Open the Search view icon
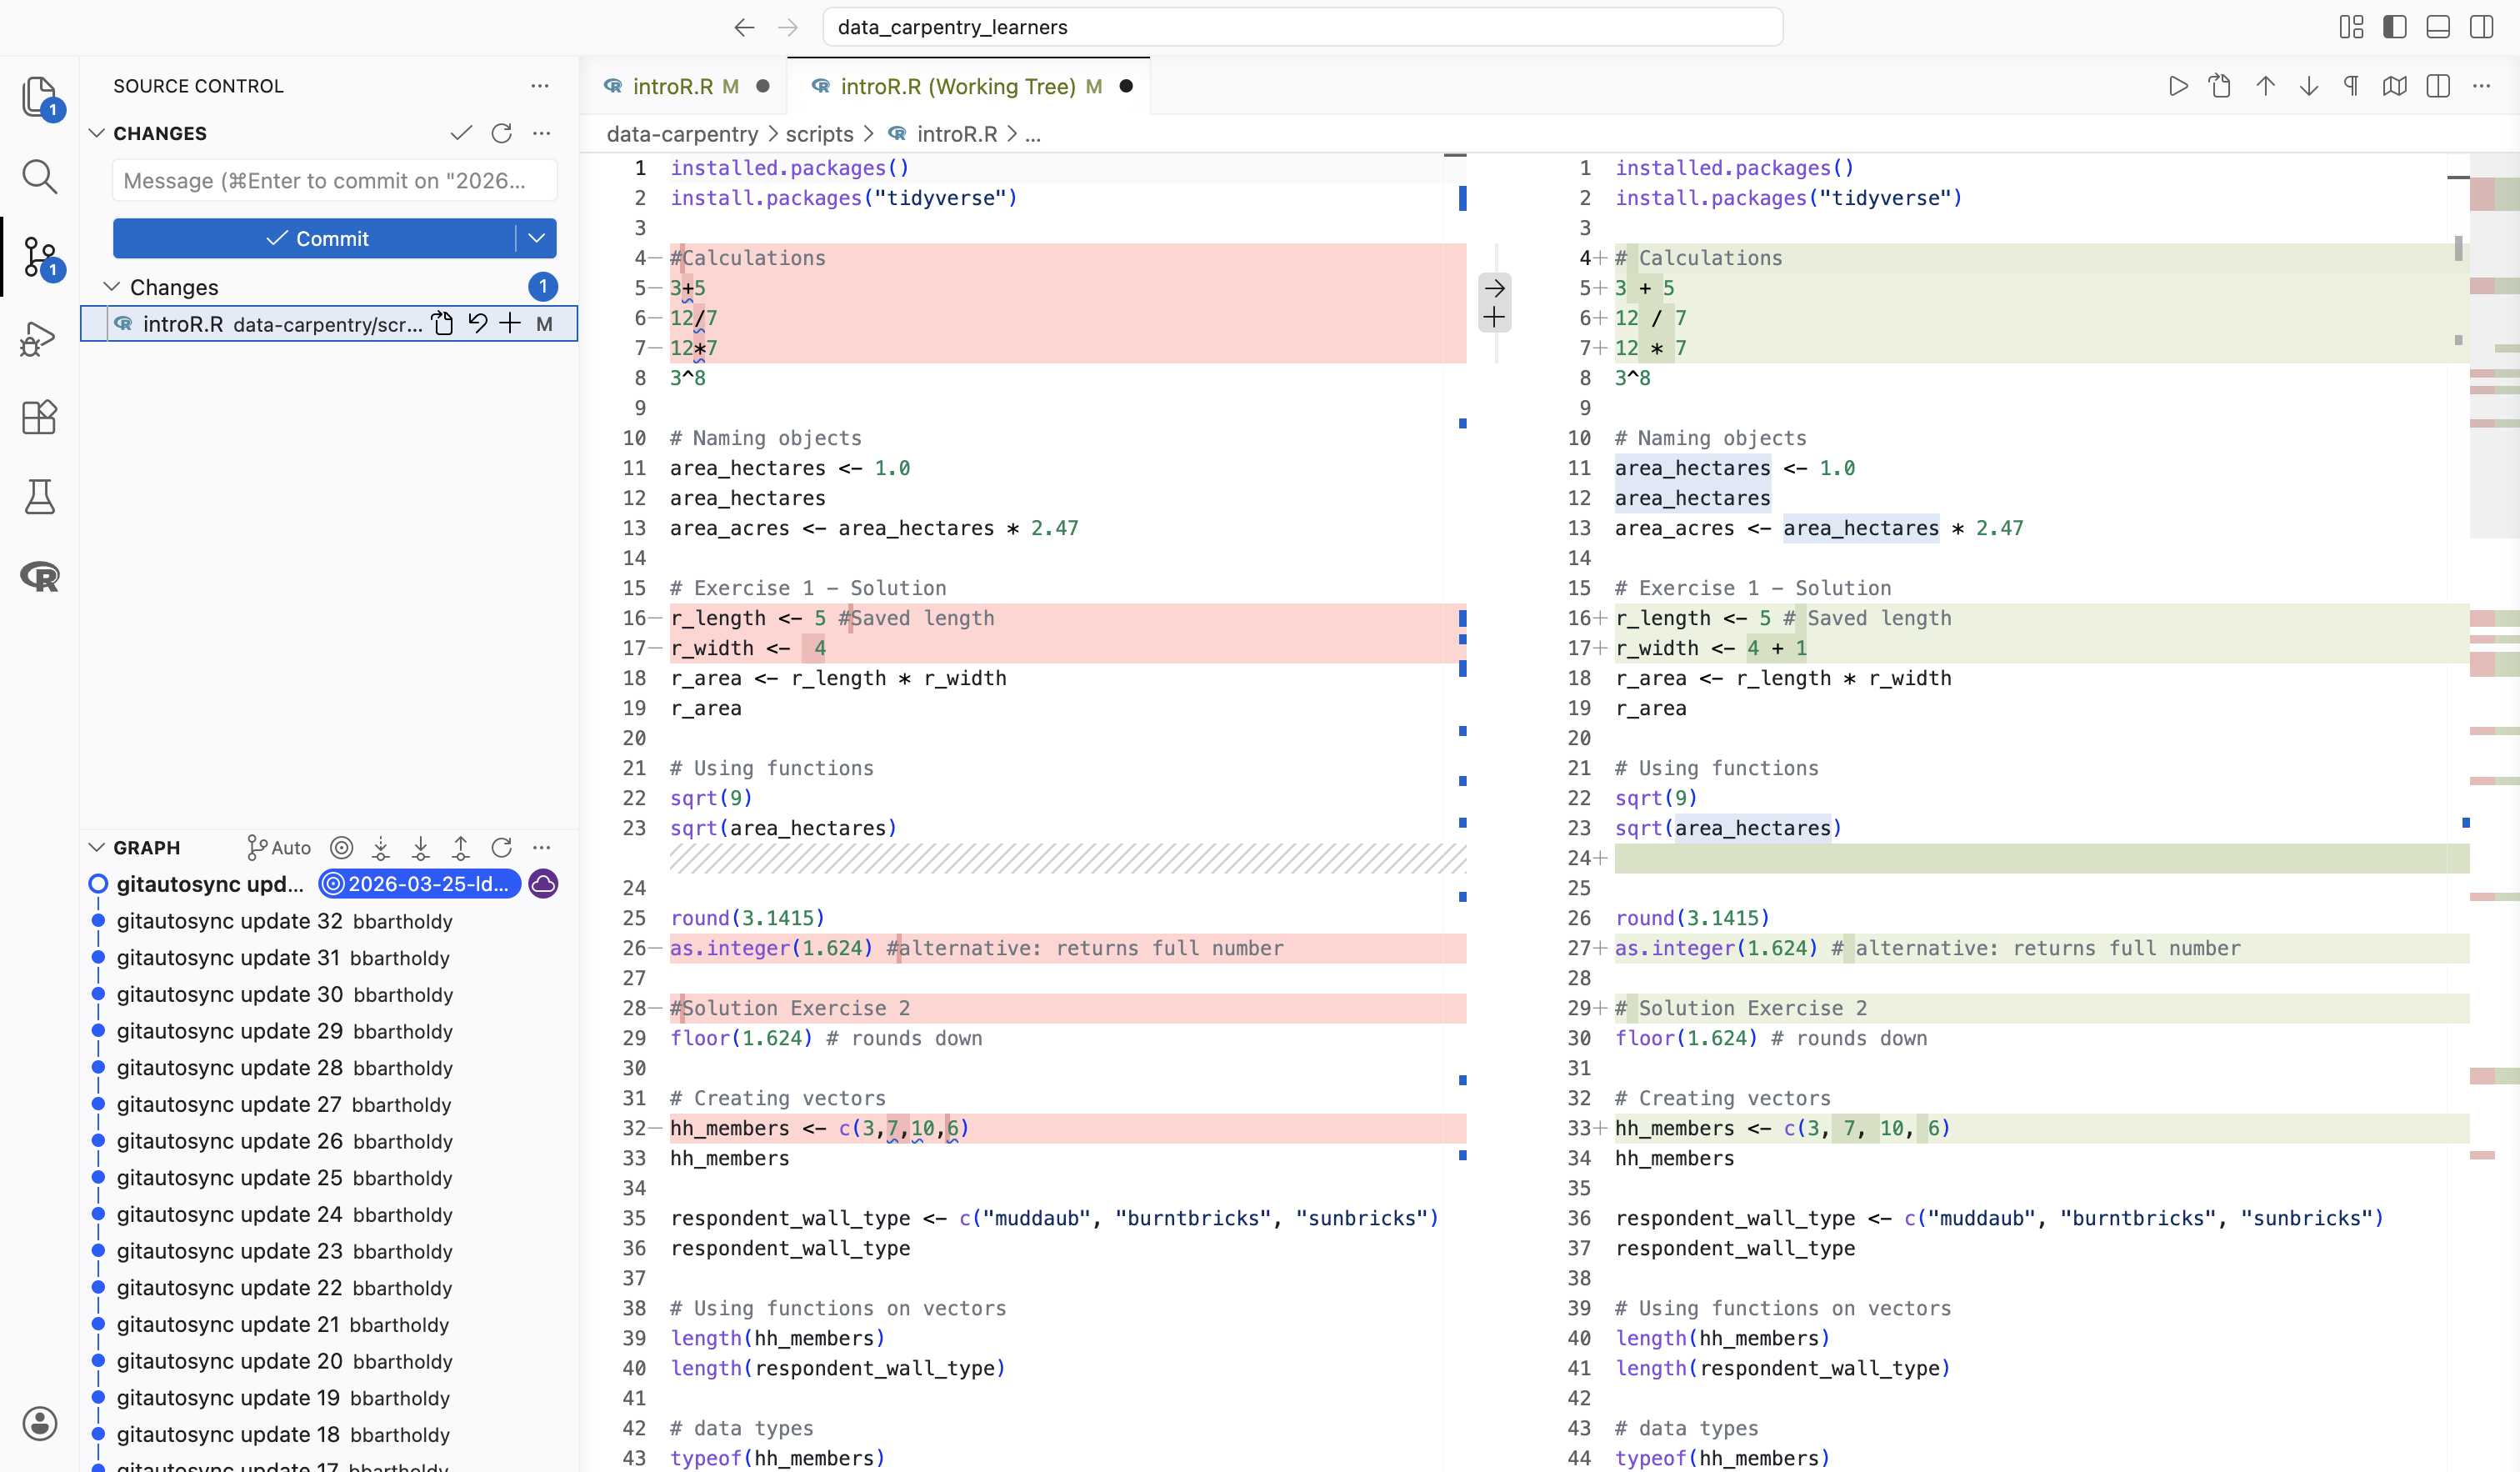Viewport: 2520px width, 1472px height. tap(38, 177)
